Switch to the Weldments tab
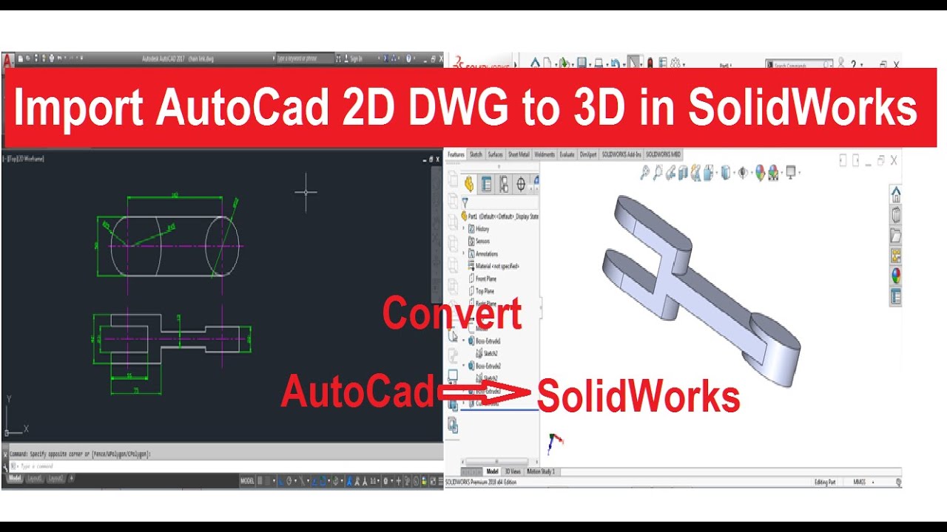The image size is (947, 532). (545, 154)
